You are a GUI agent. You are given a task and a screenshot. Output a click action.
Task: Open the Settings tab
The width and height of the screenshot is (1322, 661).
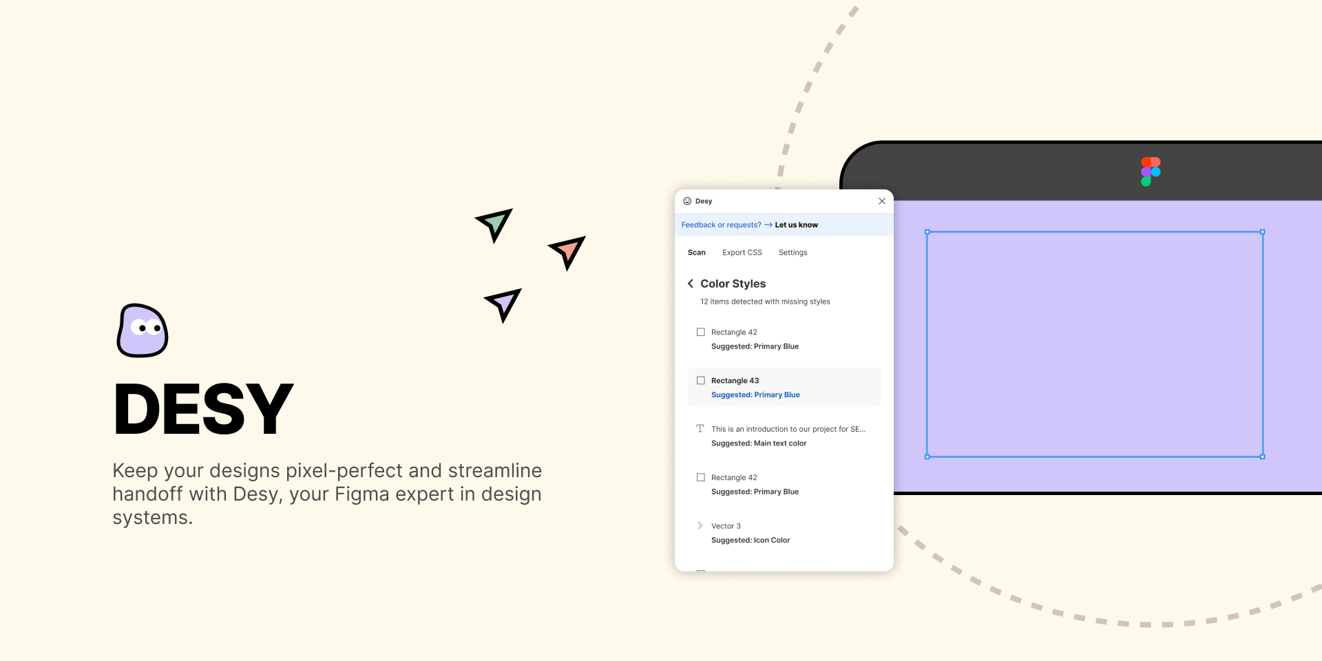pos(793,253)
